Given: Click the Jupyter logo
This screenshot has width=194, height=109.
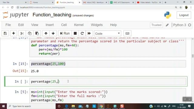Looking at the screenshot, I should point(15,15).
